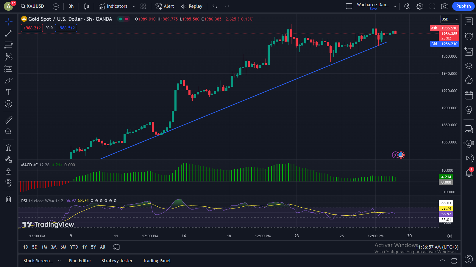The width and height of the screenshot is (476, 267).
Task: Open the user profile avatar menu
Action: coord(8,6)
